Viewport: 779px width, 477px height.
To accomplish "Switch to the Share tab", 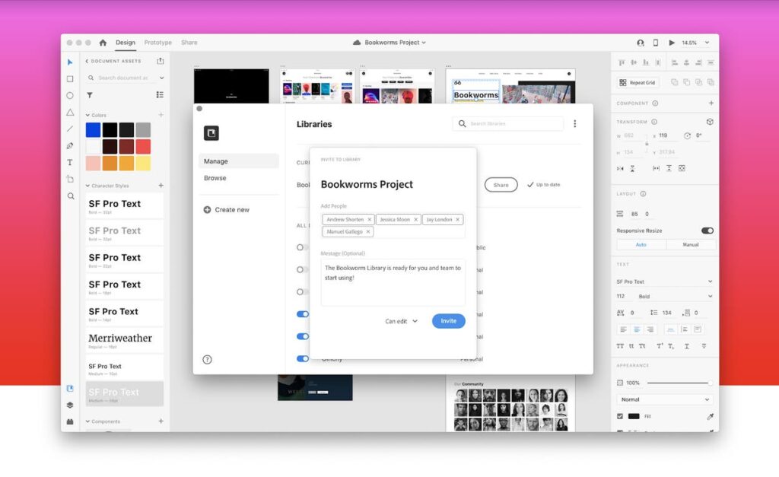I will click(x=189, y=43).
